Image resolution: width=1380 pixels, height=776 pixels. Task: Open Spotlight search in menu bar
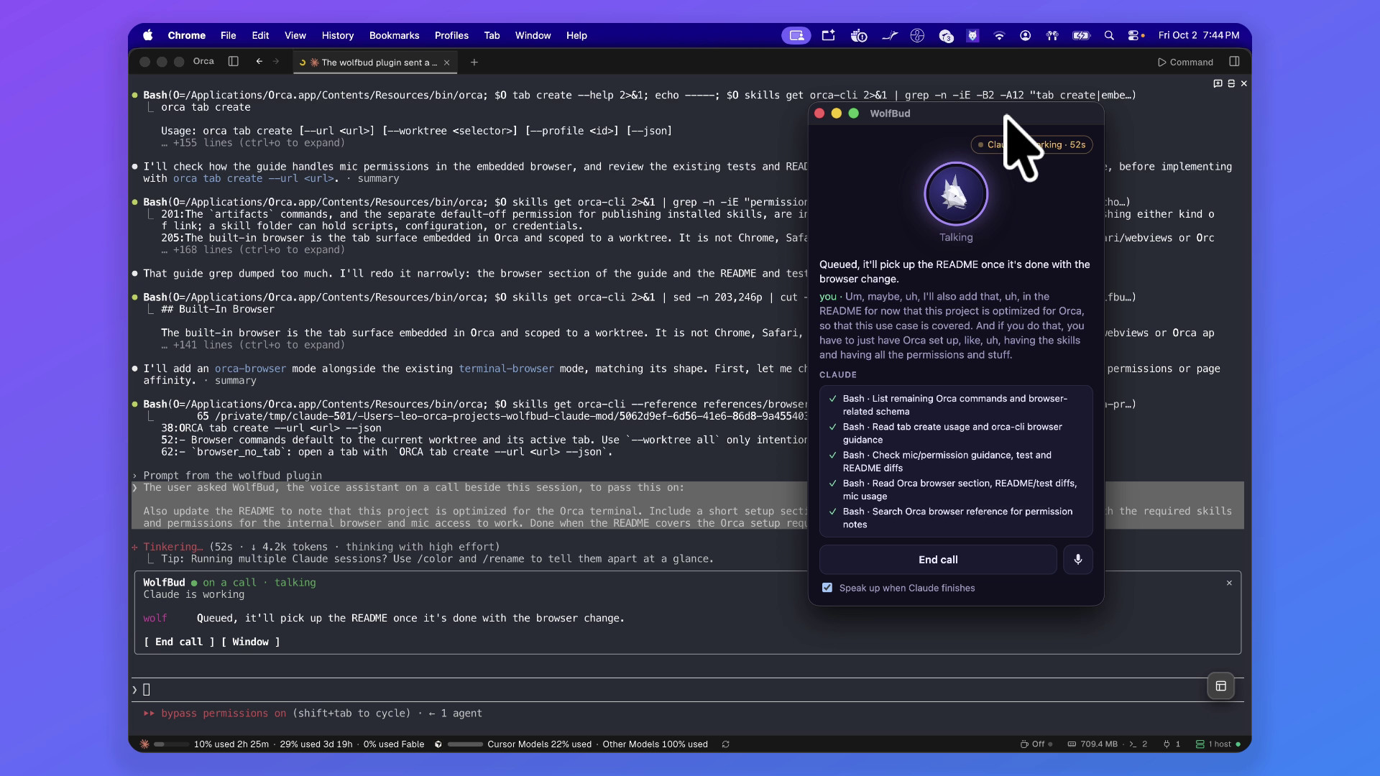click(x=1109, y=35)
